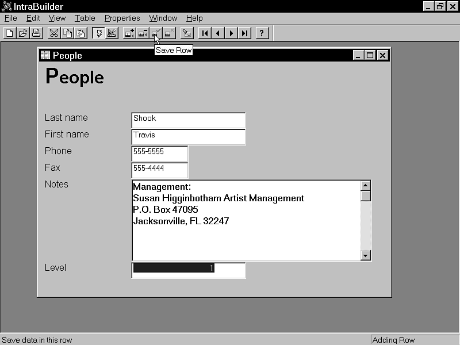The height and width of the screenshot is (345, 460).
Task: Create a new file with the toolbar icon
Action: pos(9,33)
